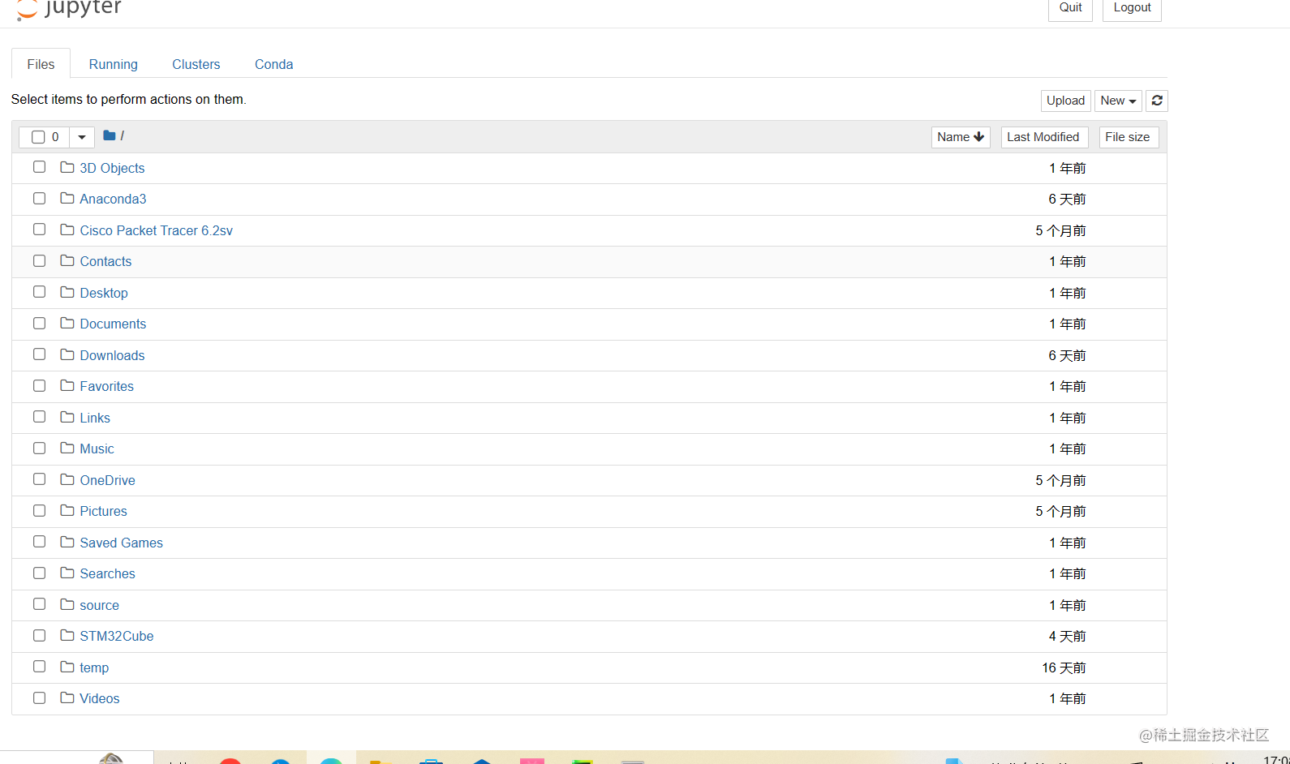Open the Pictures folder link

[103, 511]
